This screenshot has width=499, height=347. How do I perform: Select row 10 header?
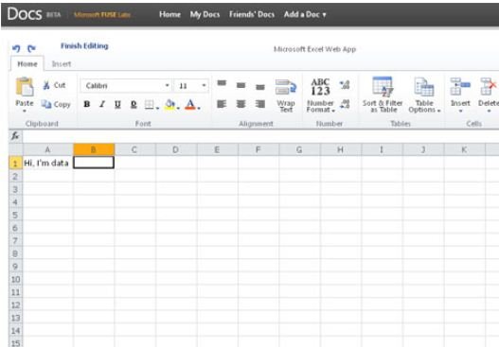[15, 279]
